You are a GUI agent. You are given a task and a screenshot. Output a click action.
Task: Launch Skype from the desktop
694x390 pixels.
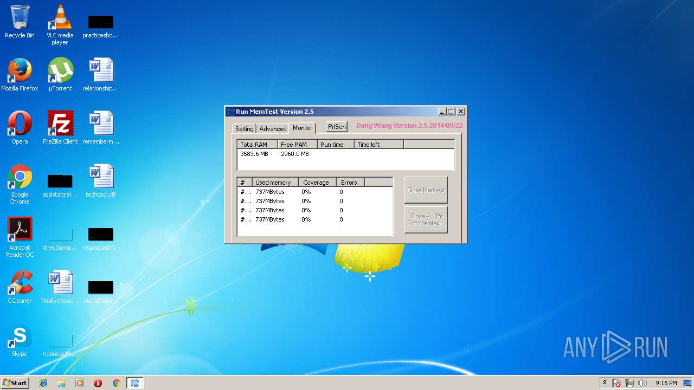pyautogui.click(x=20, y=340)
